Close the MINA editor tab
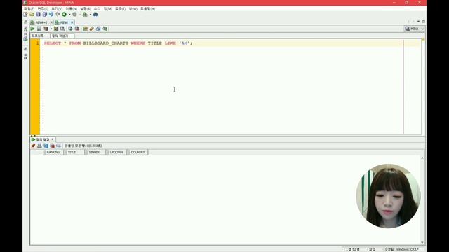The height and width of the screenshot is (252, 449). pyautogui.click(x=72, y=22)
